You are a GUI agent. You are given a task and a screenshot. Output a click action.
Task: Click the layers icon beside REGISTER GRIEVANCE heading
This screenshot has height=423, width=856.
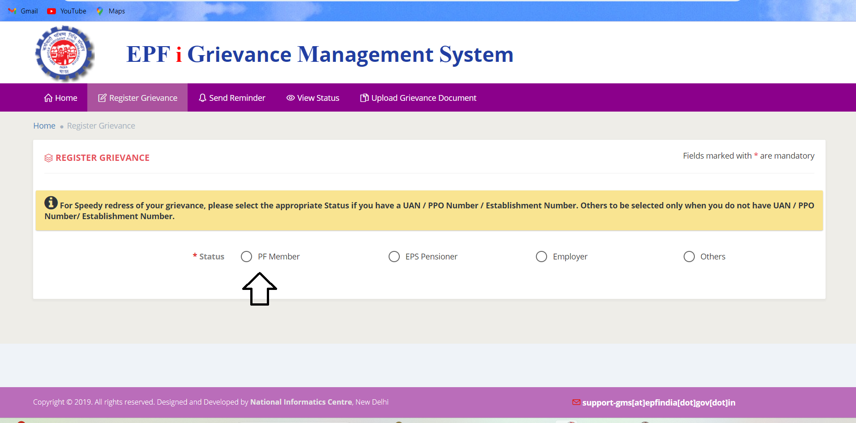48,157
